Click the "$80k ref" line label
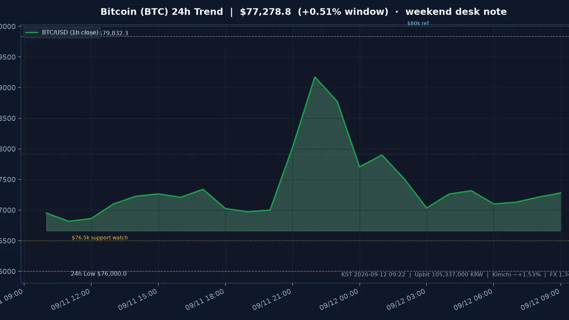569x320 pixels. (x=418, y=23)
